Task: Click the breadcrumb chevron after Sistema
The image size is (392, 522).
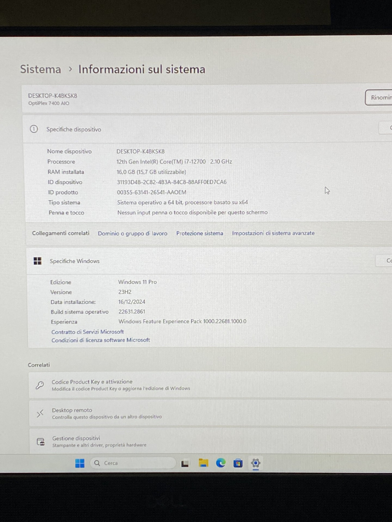Action: 70,69
